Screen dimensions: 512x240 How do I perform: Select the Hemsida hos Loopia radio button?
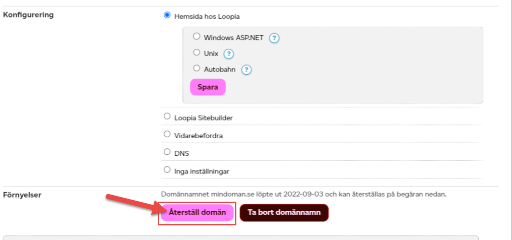(x=167, y=15)
